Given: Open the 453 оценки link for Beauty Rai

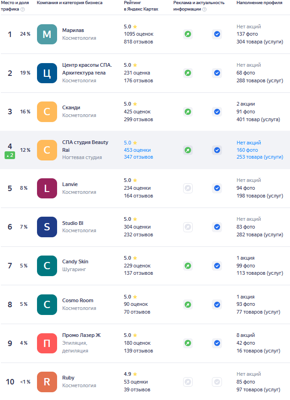Looking at the screenshot, I should coord(137,150).
